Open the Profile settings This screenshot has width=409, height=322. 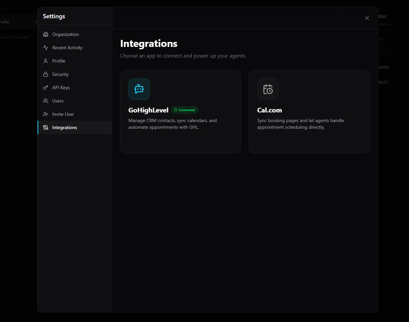75,61
